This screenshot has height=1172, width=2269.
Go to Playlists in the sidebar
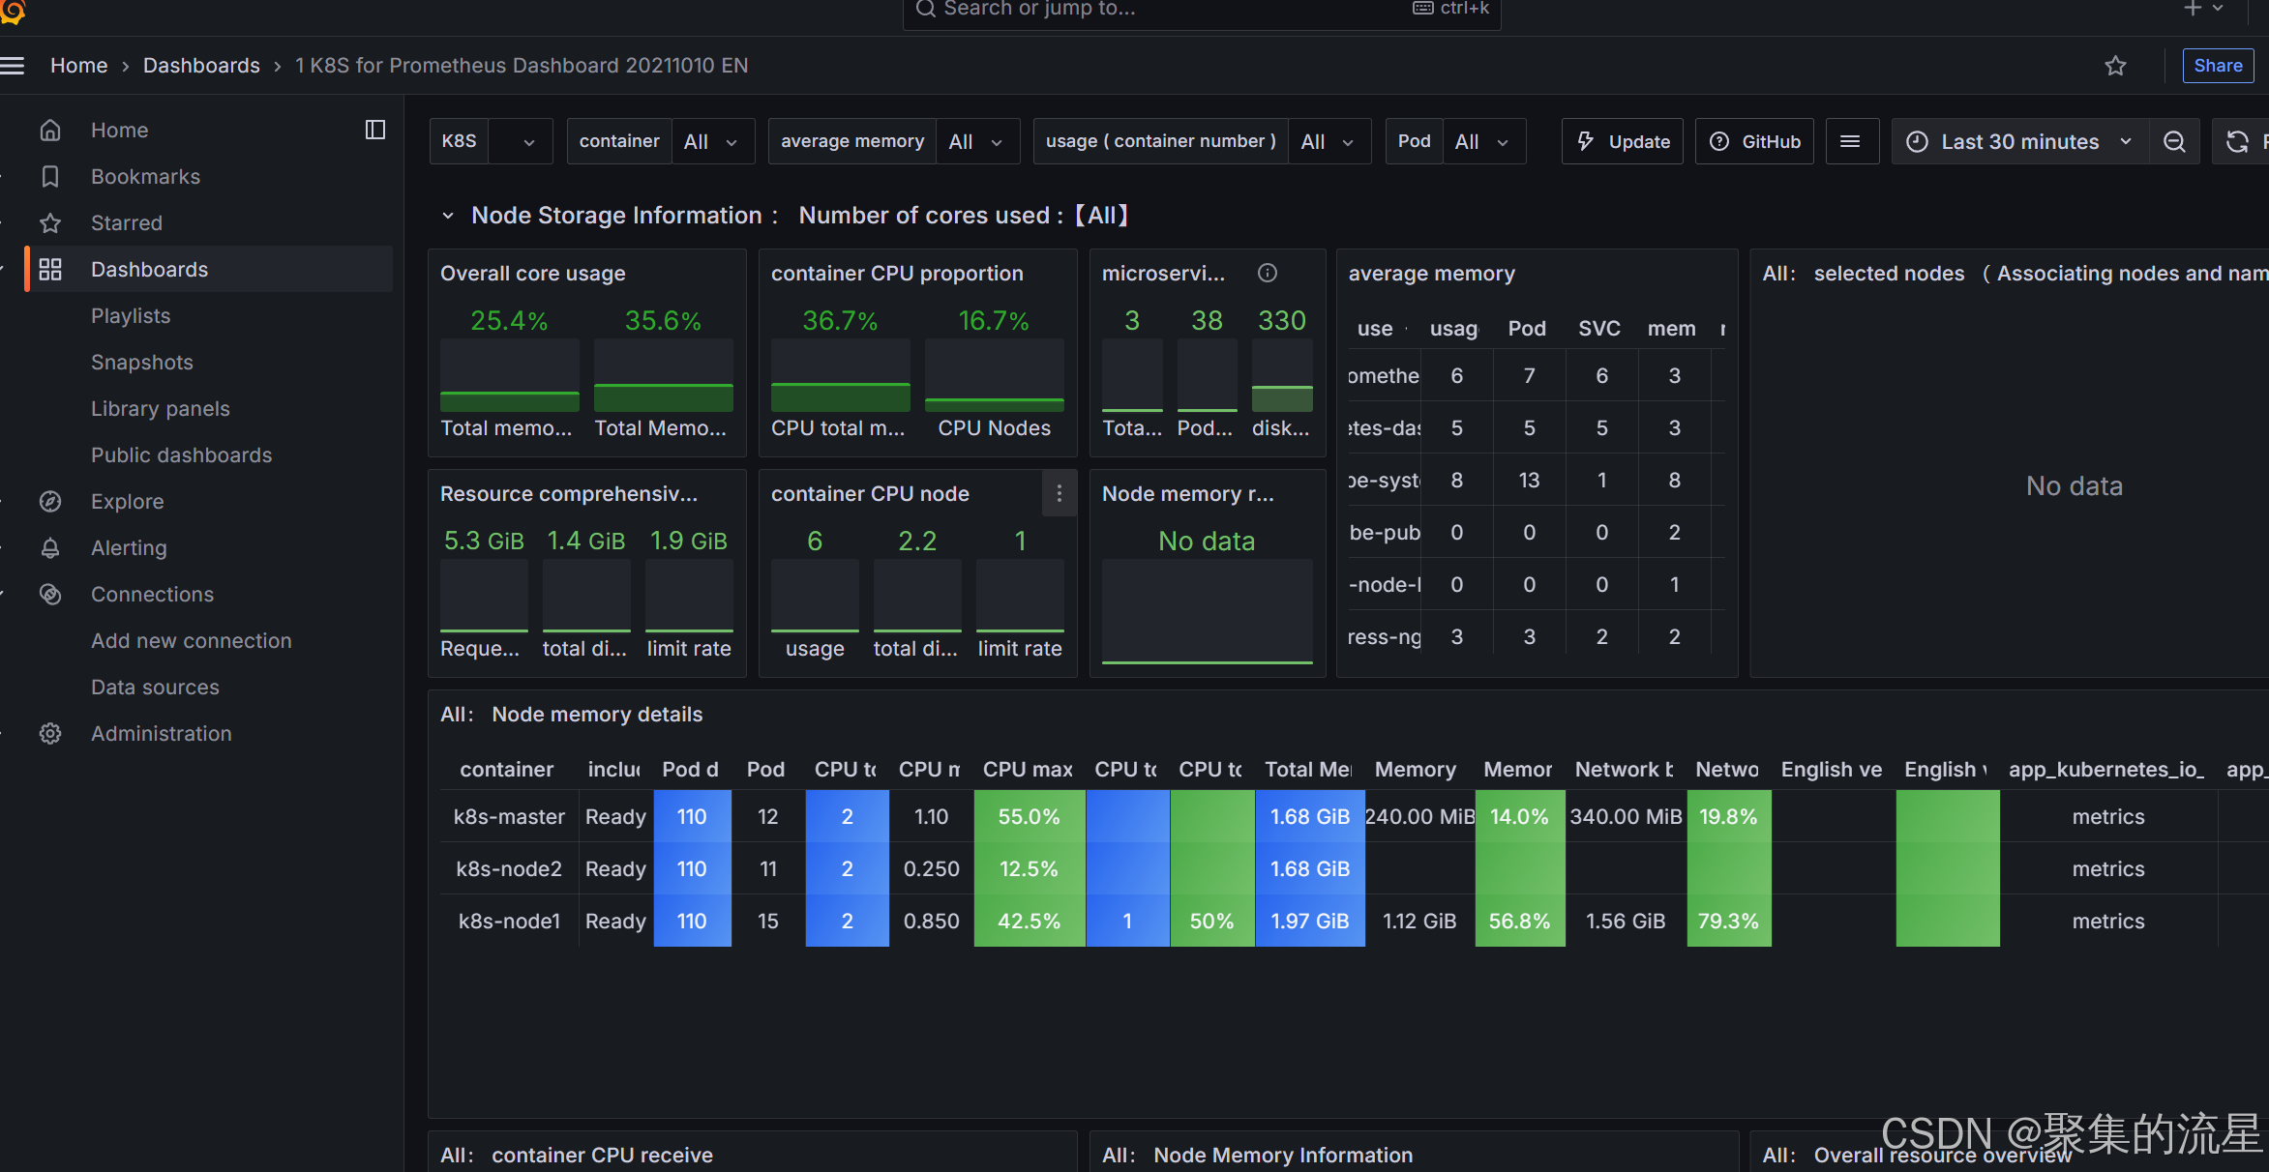pyautogui.click(x=131, y=316)
